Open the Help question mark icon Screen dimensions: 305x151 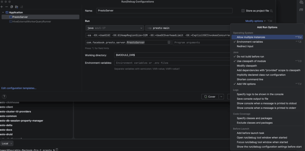click(4, 97)
